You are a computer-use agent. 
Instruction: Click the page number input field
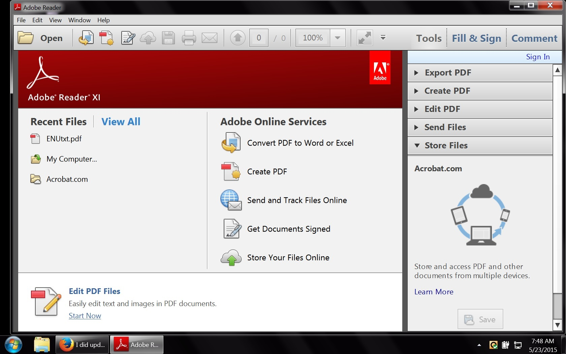click(x=259, y=38)
